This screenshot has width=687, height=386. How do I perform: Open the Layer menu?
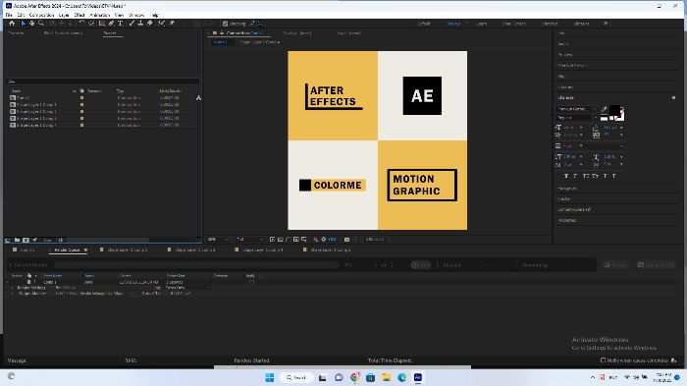click(x=64, y=15)
